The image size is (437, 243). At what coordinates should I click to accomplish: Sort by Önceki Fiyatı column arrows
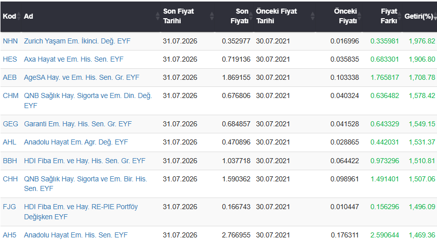click(x=359, y=16)
